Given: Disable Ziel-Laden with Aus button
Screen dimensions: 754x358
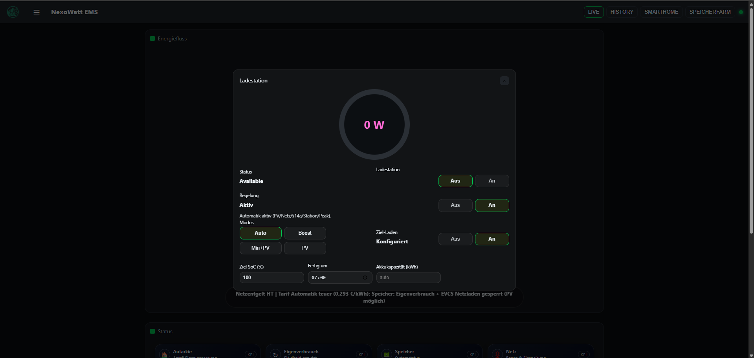Looking at the screenshot, I should (455, 239).
